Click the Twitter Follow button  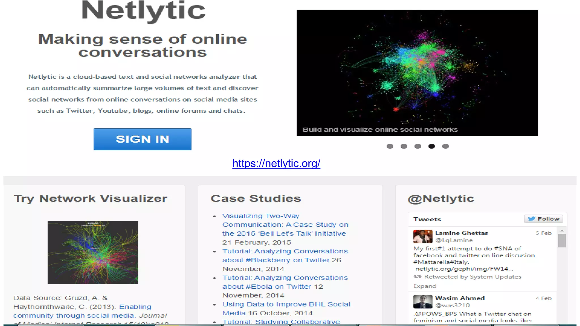point(543,219)
